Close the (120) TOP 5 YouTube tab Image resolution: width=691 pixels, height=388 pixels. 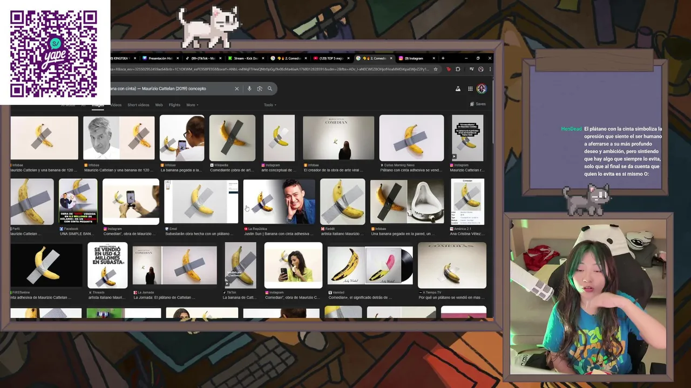click(x=349, y=58)
